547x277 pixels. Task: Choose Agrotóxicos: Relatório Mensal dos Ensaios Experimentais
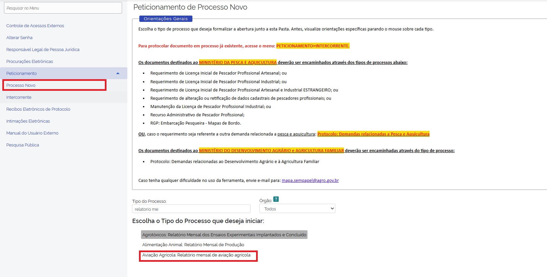(224, 235)
